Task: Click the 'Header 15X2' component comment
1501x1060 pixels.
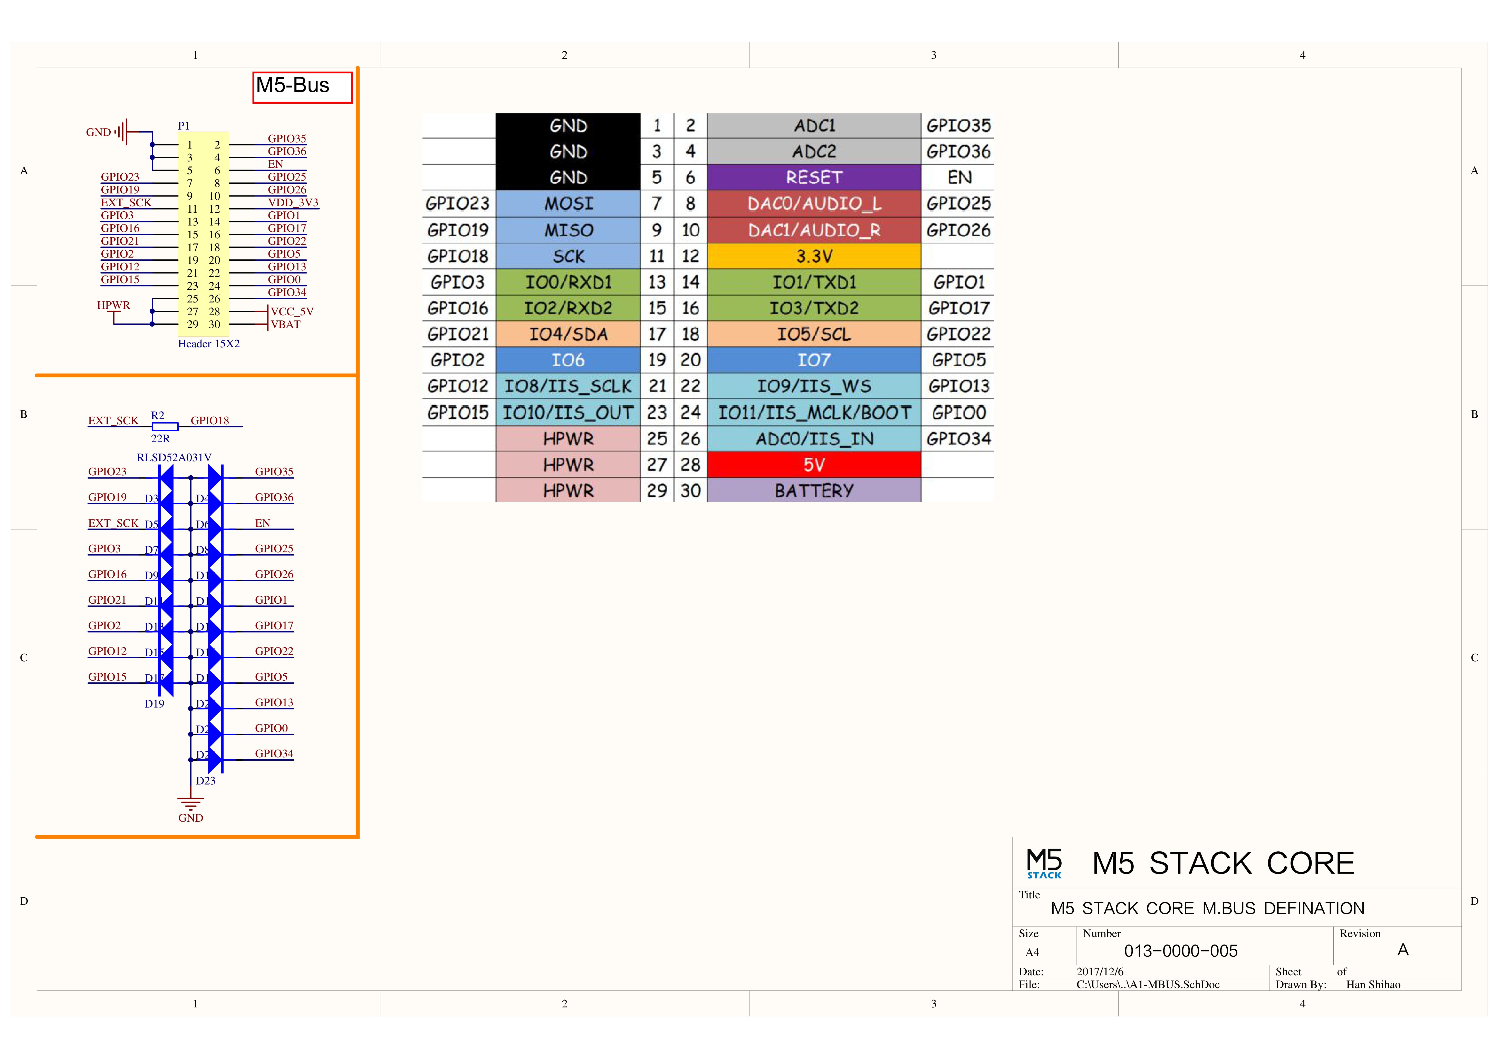Action: [x=209, y=344]
